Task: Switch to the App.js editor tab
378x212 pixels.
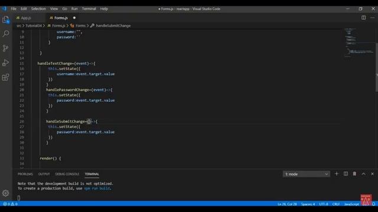Action: (x=26, y=18)
